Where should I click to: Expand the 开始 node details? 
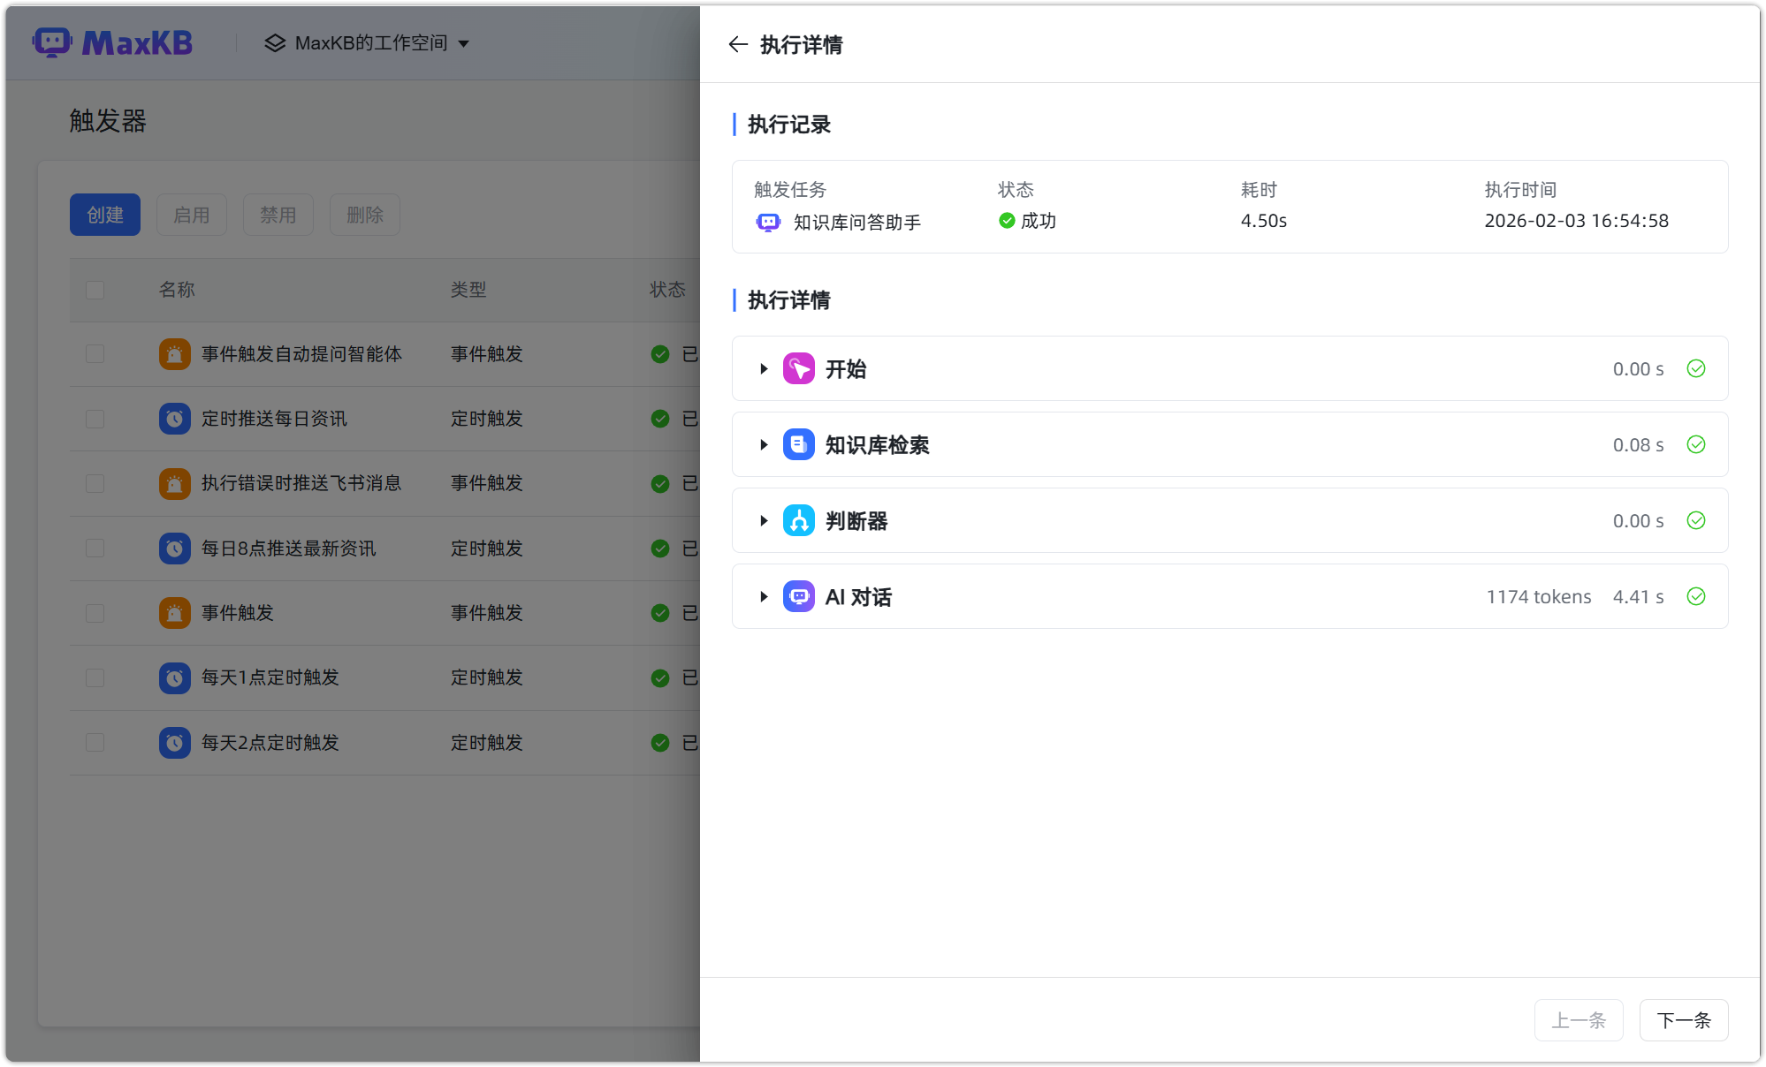[x=764, y=368]
